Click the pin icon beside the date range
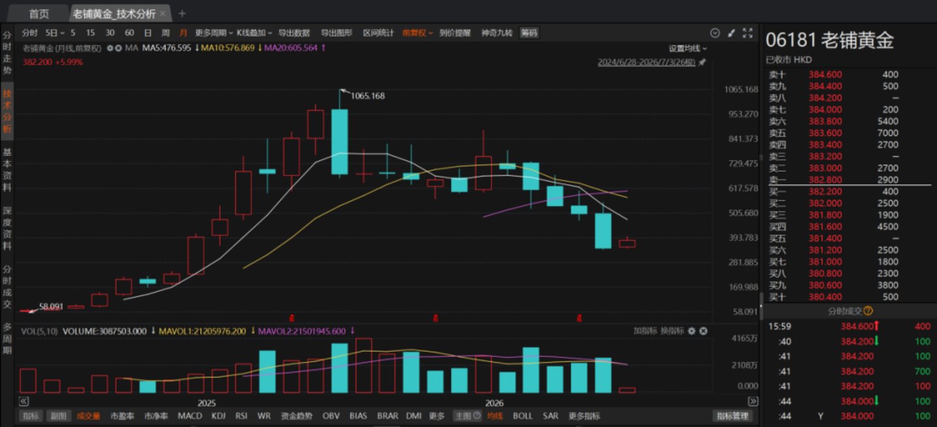 point(702,63)
